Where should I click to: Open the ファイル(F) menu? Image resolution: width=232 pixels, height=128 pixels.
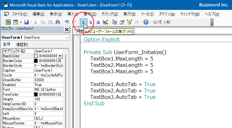(x=19, y=14)
